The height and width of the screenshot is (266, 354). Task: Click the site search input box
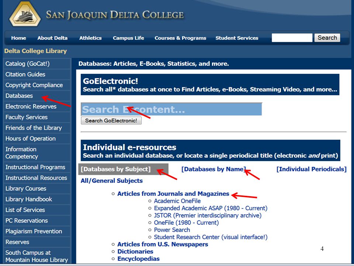click(292, 38)
